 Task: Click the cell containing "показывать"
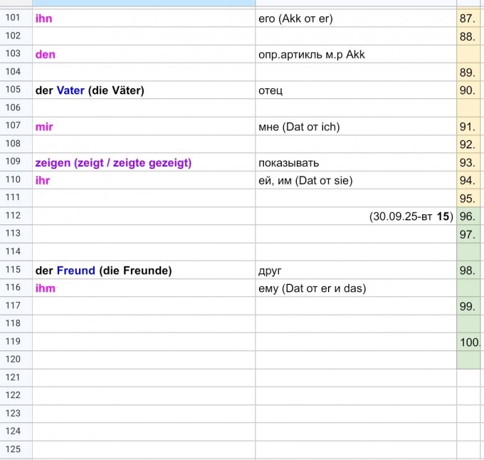354,163
